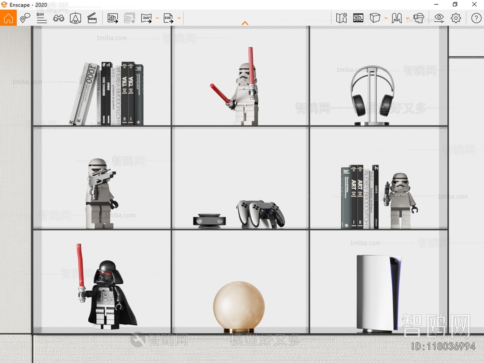Open General Settings gear icon
This screenshot has height=363, width=484.
tap(456, 18)
